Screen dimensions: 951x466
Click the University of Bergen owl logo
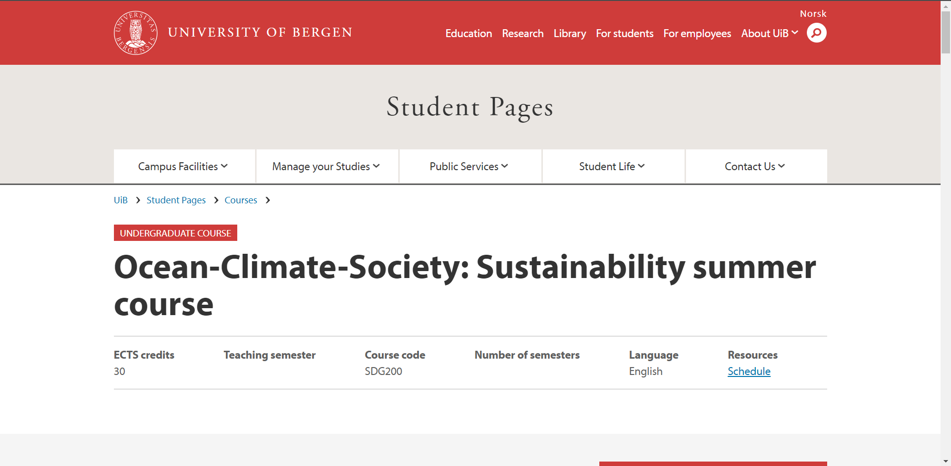click(136, 33)
